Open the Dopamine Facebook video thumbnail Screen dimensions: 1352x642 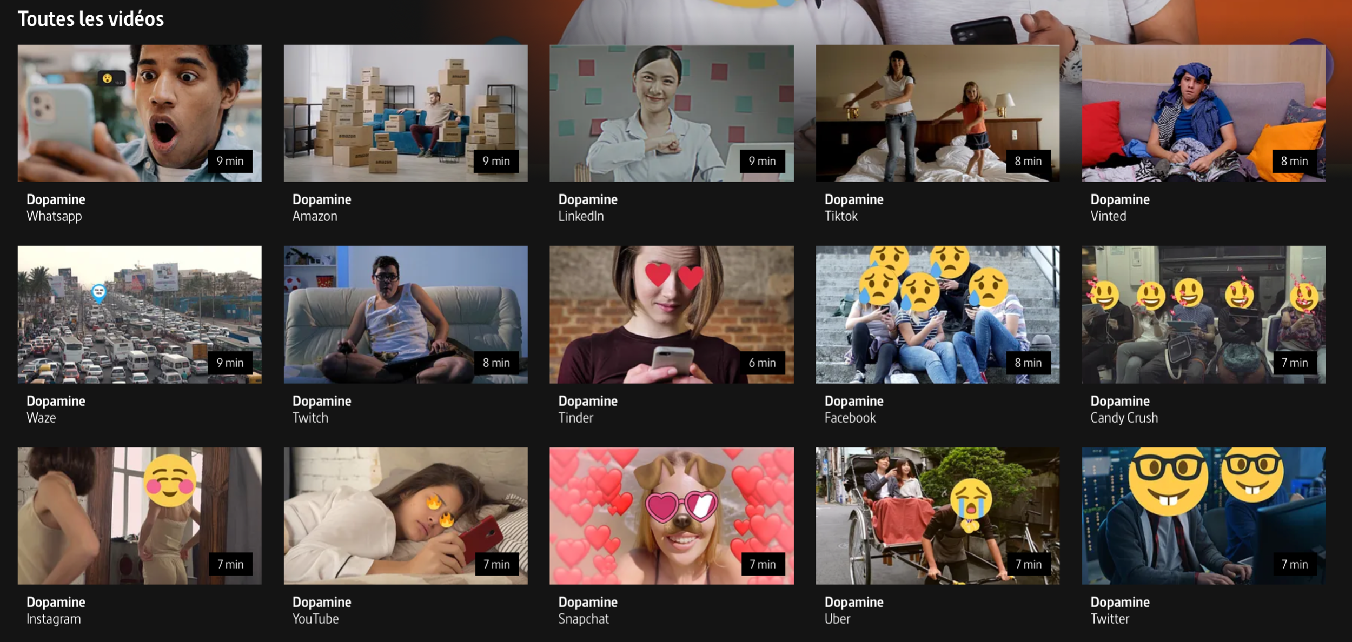pos(938,315)
